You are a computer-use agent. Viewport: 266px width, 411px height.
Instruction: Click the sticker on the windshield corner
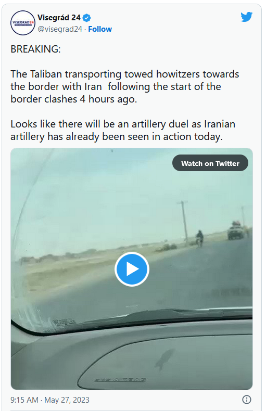coord(64,322)
